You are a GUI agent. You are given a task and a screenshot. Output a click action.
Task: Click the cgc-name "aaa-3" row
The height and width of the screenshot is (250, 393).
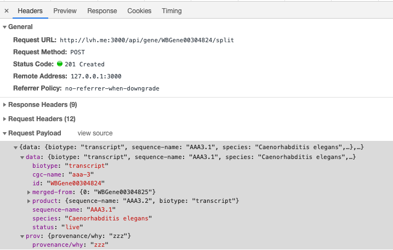click(x=63, y=174)
